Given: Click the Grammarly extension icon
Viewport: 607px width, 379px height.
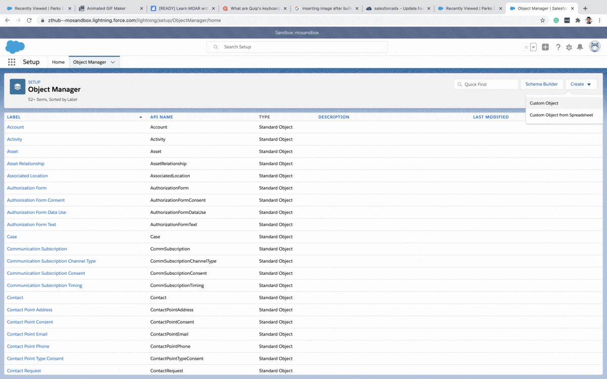Looking at the screenshot, I should coord(556,20).
